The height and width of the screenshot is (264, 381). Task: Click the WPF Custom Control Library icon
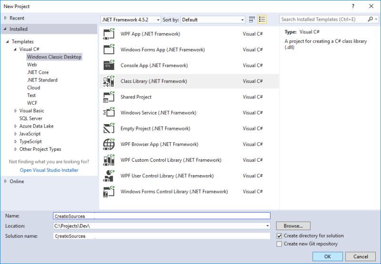click(109, 160)
